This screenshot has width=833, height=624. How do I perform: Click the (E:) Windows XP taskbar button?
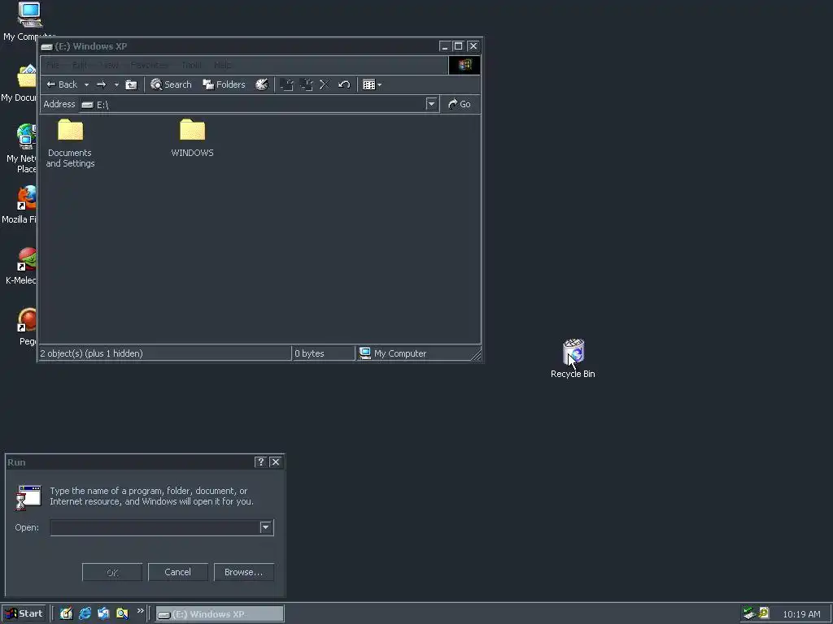pyautogui.click(x=220, y=614)
